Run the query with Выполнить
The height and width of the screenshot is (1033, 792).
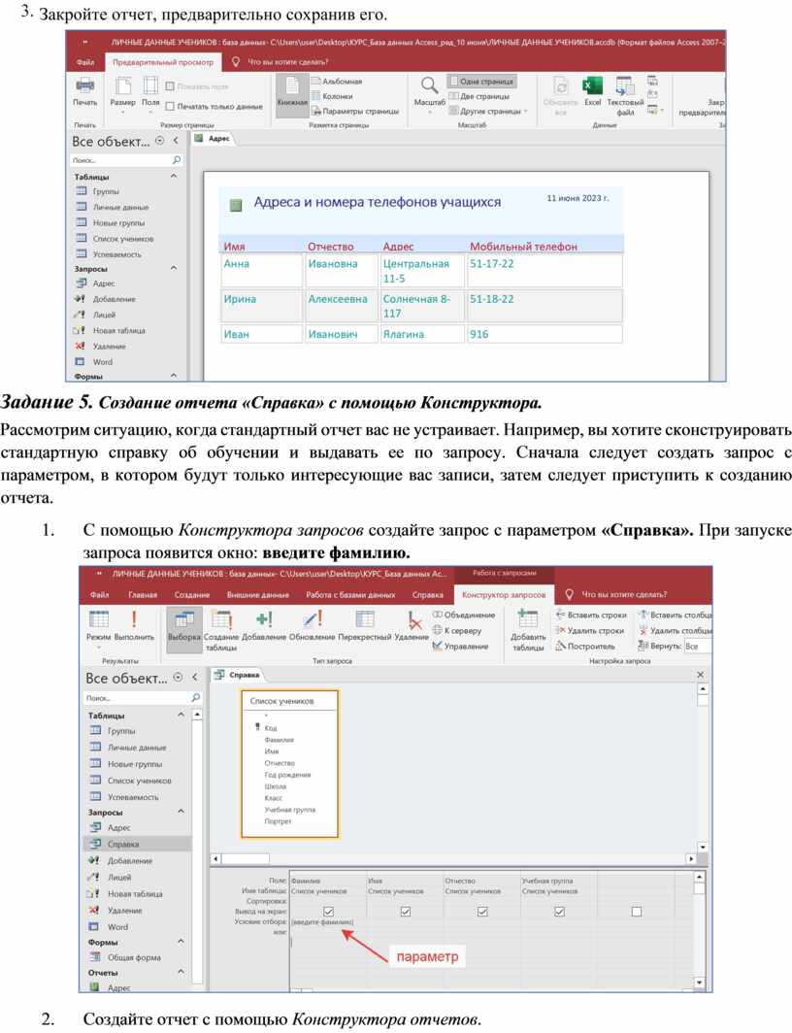134,626
